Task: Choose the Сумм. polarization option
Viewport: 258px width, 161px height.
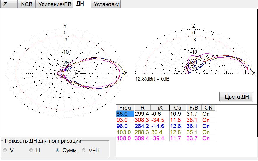Action: pos(57,150)
